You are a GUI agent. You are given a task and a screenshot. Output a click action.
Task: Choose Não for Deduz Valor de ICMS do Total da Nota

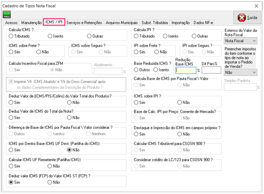point(69,117)
